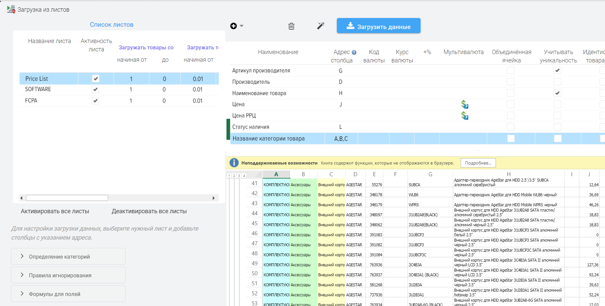Click the add column plus icon

click(234, 26)
